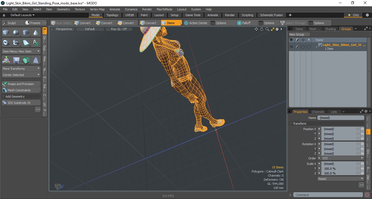Toggle the Action Center button
The height and width of the screenshot is (199, 372).
coord(196,23)
